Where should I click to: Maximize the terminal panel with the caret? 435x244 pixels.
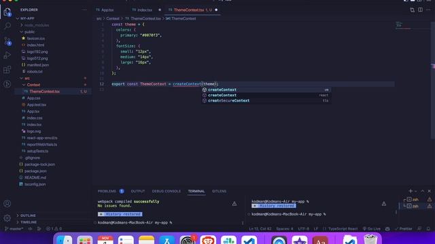[x=423, y=191]
